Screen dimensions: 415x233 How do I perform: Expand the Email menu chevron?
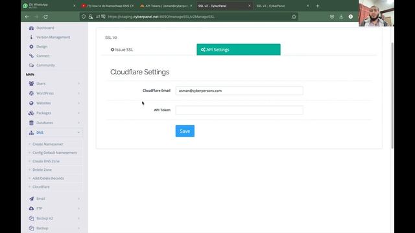79,199
